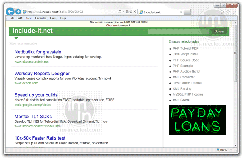242x158 pixels.
Task: Click the Internet Explorer page icon in address bar
Action: tap(25, 12)
